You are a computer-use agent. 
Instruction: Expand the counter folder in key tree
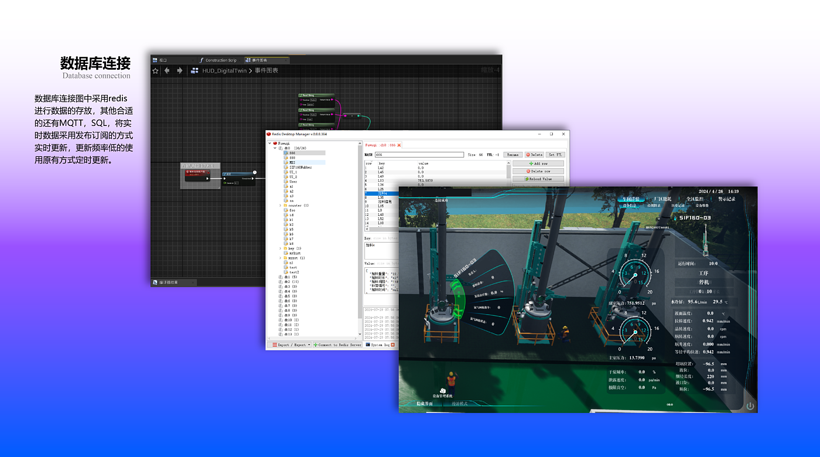[280, 206]
